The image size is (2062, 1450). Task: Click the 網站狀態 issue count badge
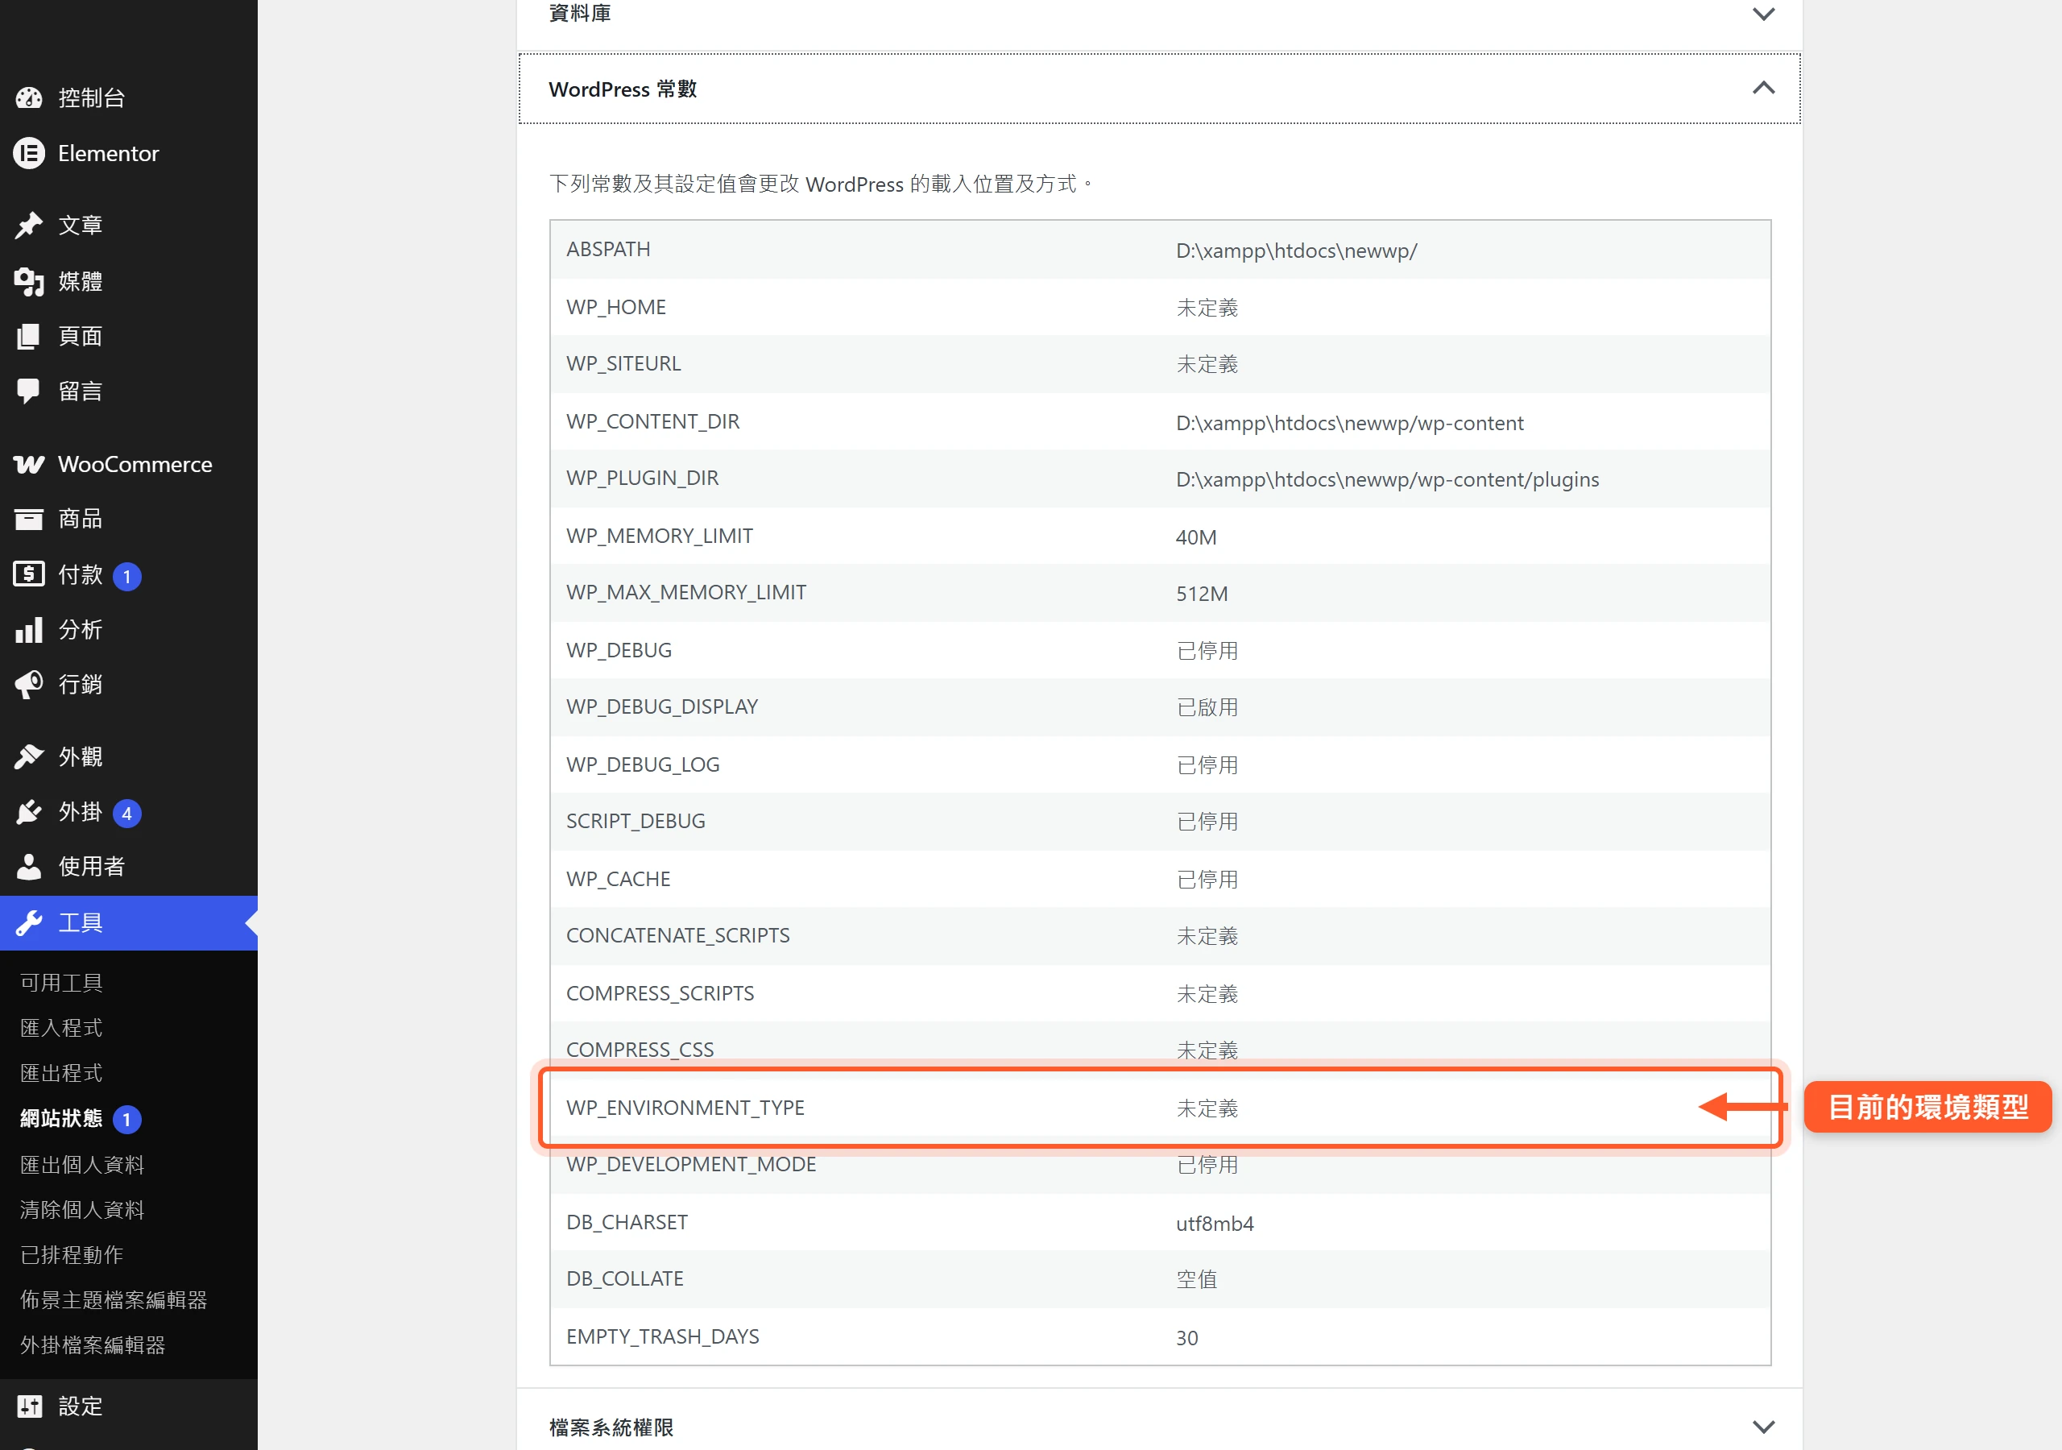coord(126,1120)
